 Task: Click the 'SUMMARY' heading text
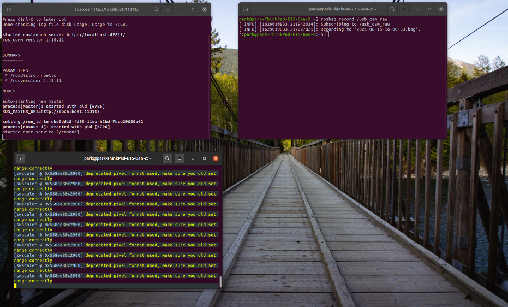[x=11, y=55]
